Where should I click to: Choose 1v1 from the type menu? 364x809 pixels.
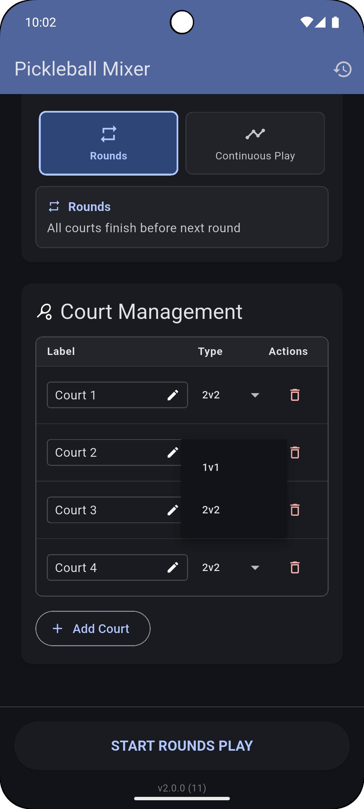(211, 467)
